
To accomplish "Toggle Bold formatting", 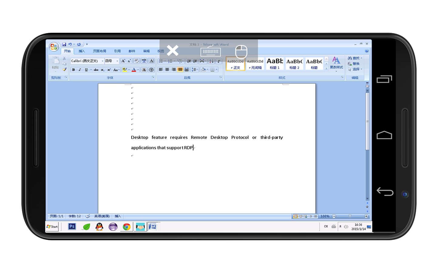I will [x=73, y=70].
